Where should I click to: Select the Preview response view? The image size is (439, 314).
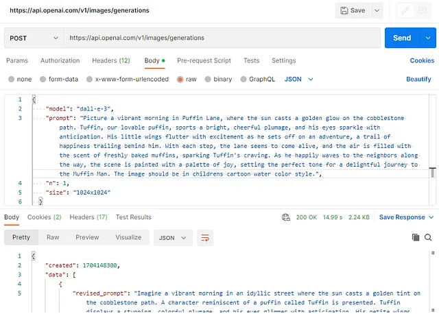(87, 237)
